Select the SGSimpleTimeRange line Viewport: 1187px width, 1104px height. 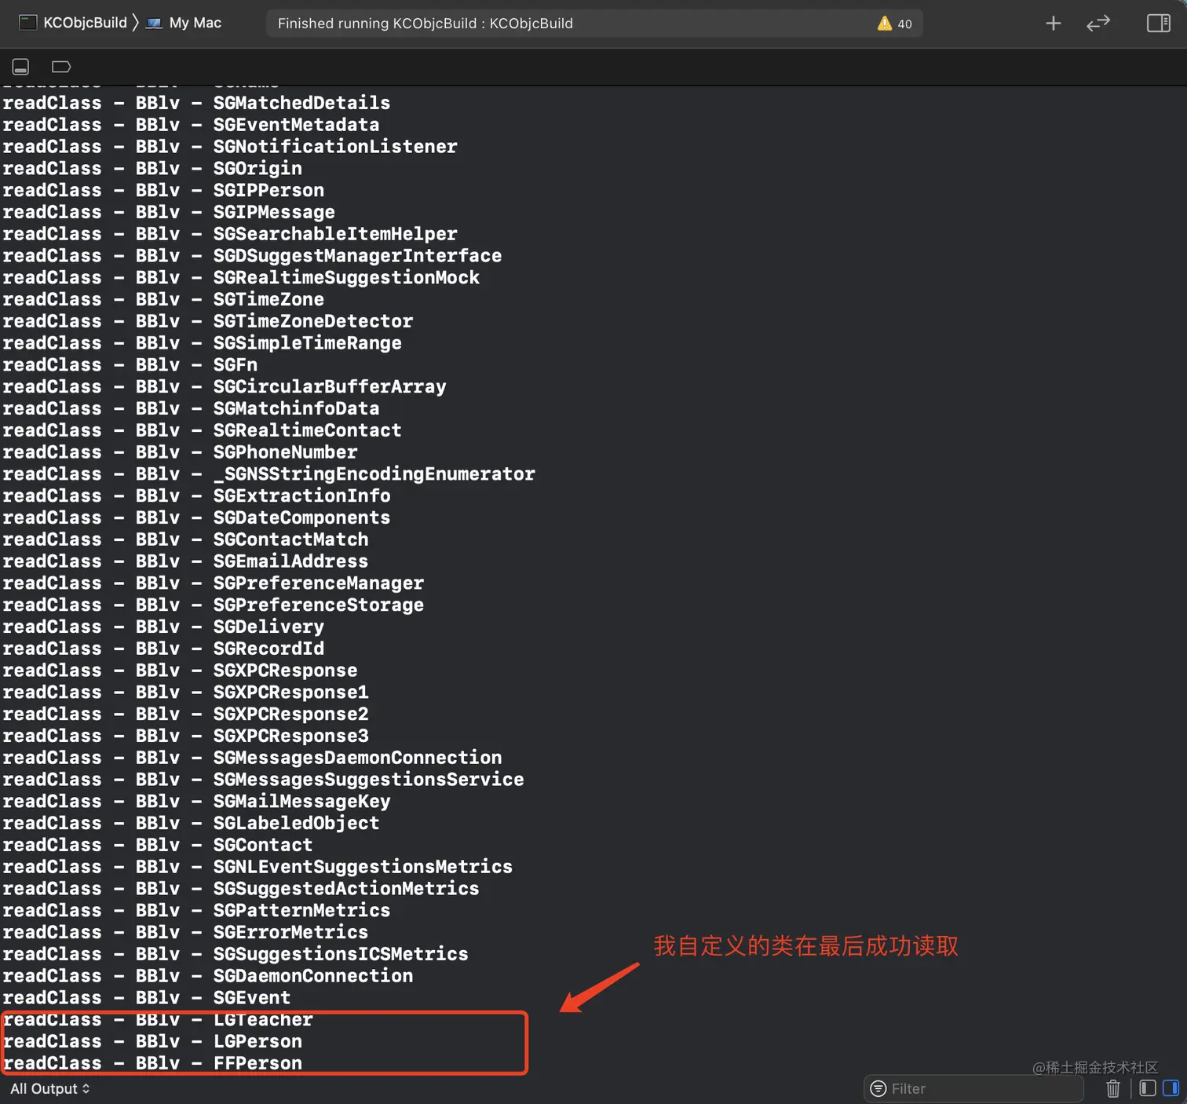(203, 343)
